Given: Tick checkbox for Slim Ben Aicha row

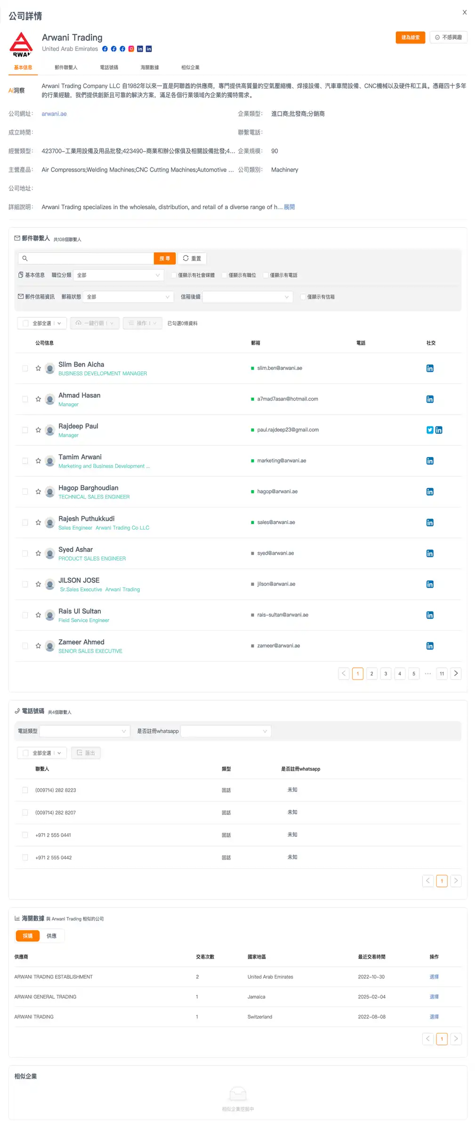Looking at the screenshot, I should click(25, 368).
